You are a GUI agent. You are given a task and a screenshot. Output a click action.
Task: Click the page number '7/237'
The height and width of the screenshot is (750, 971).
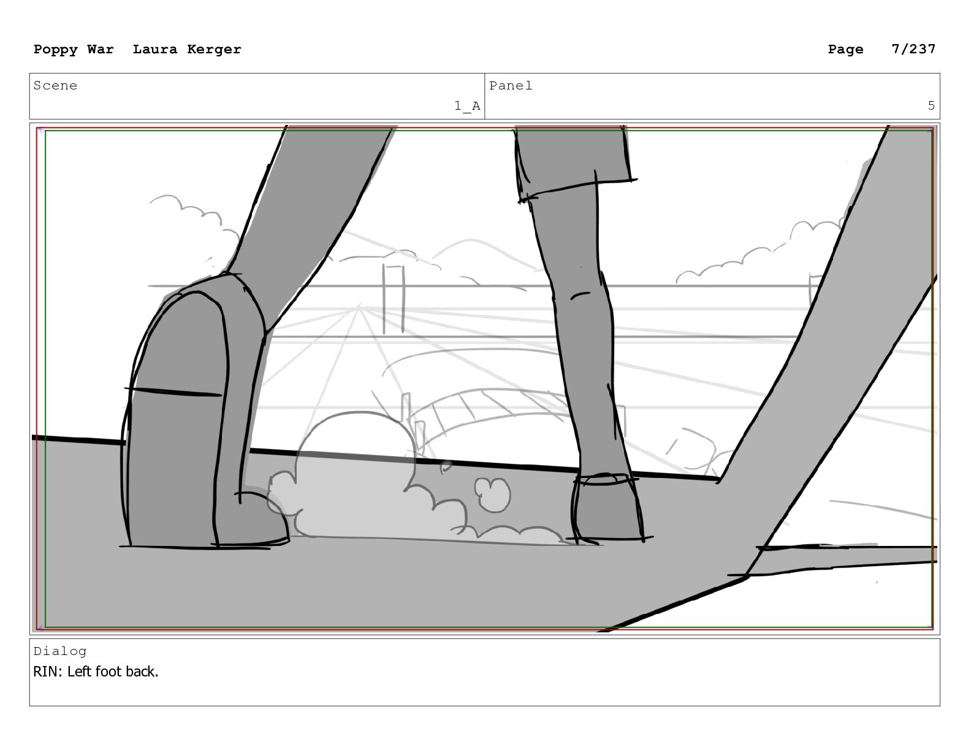913,49
